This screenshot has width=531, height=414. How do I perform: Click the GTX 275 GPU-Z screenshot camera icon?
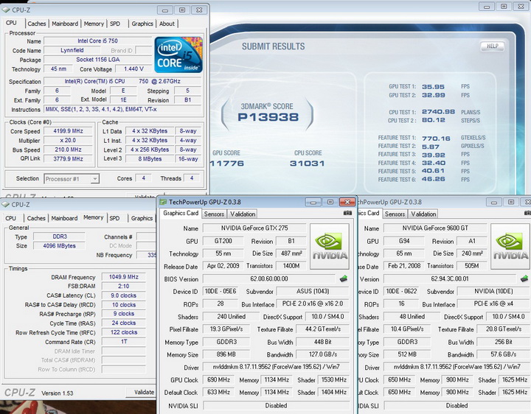[347, 213]
